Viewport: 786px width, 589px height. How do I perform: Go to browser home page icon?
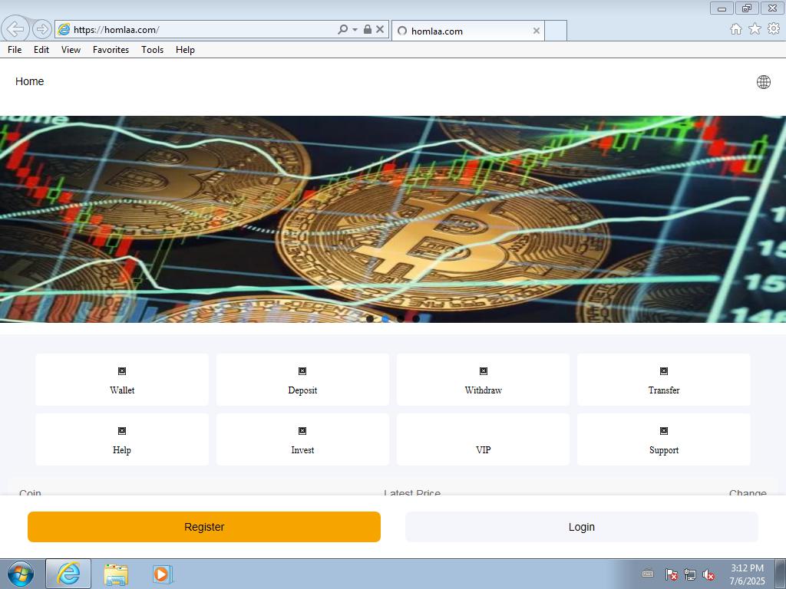coord(735,29)
